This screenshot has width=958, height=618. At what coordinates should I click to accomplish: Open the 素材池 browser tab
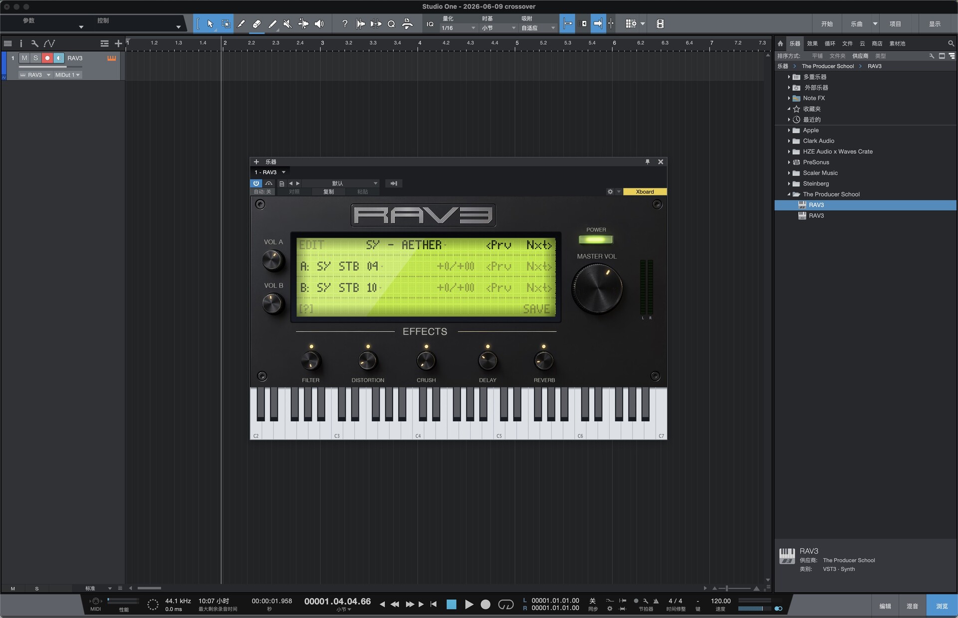click(897, 43)
